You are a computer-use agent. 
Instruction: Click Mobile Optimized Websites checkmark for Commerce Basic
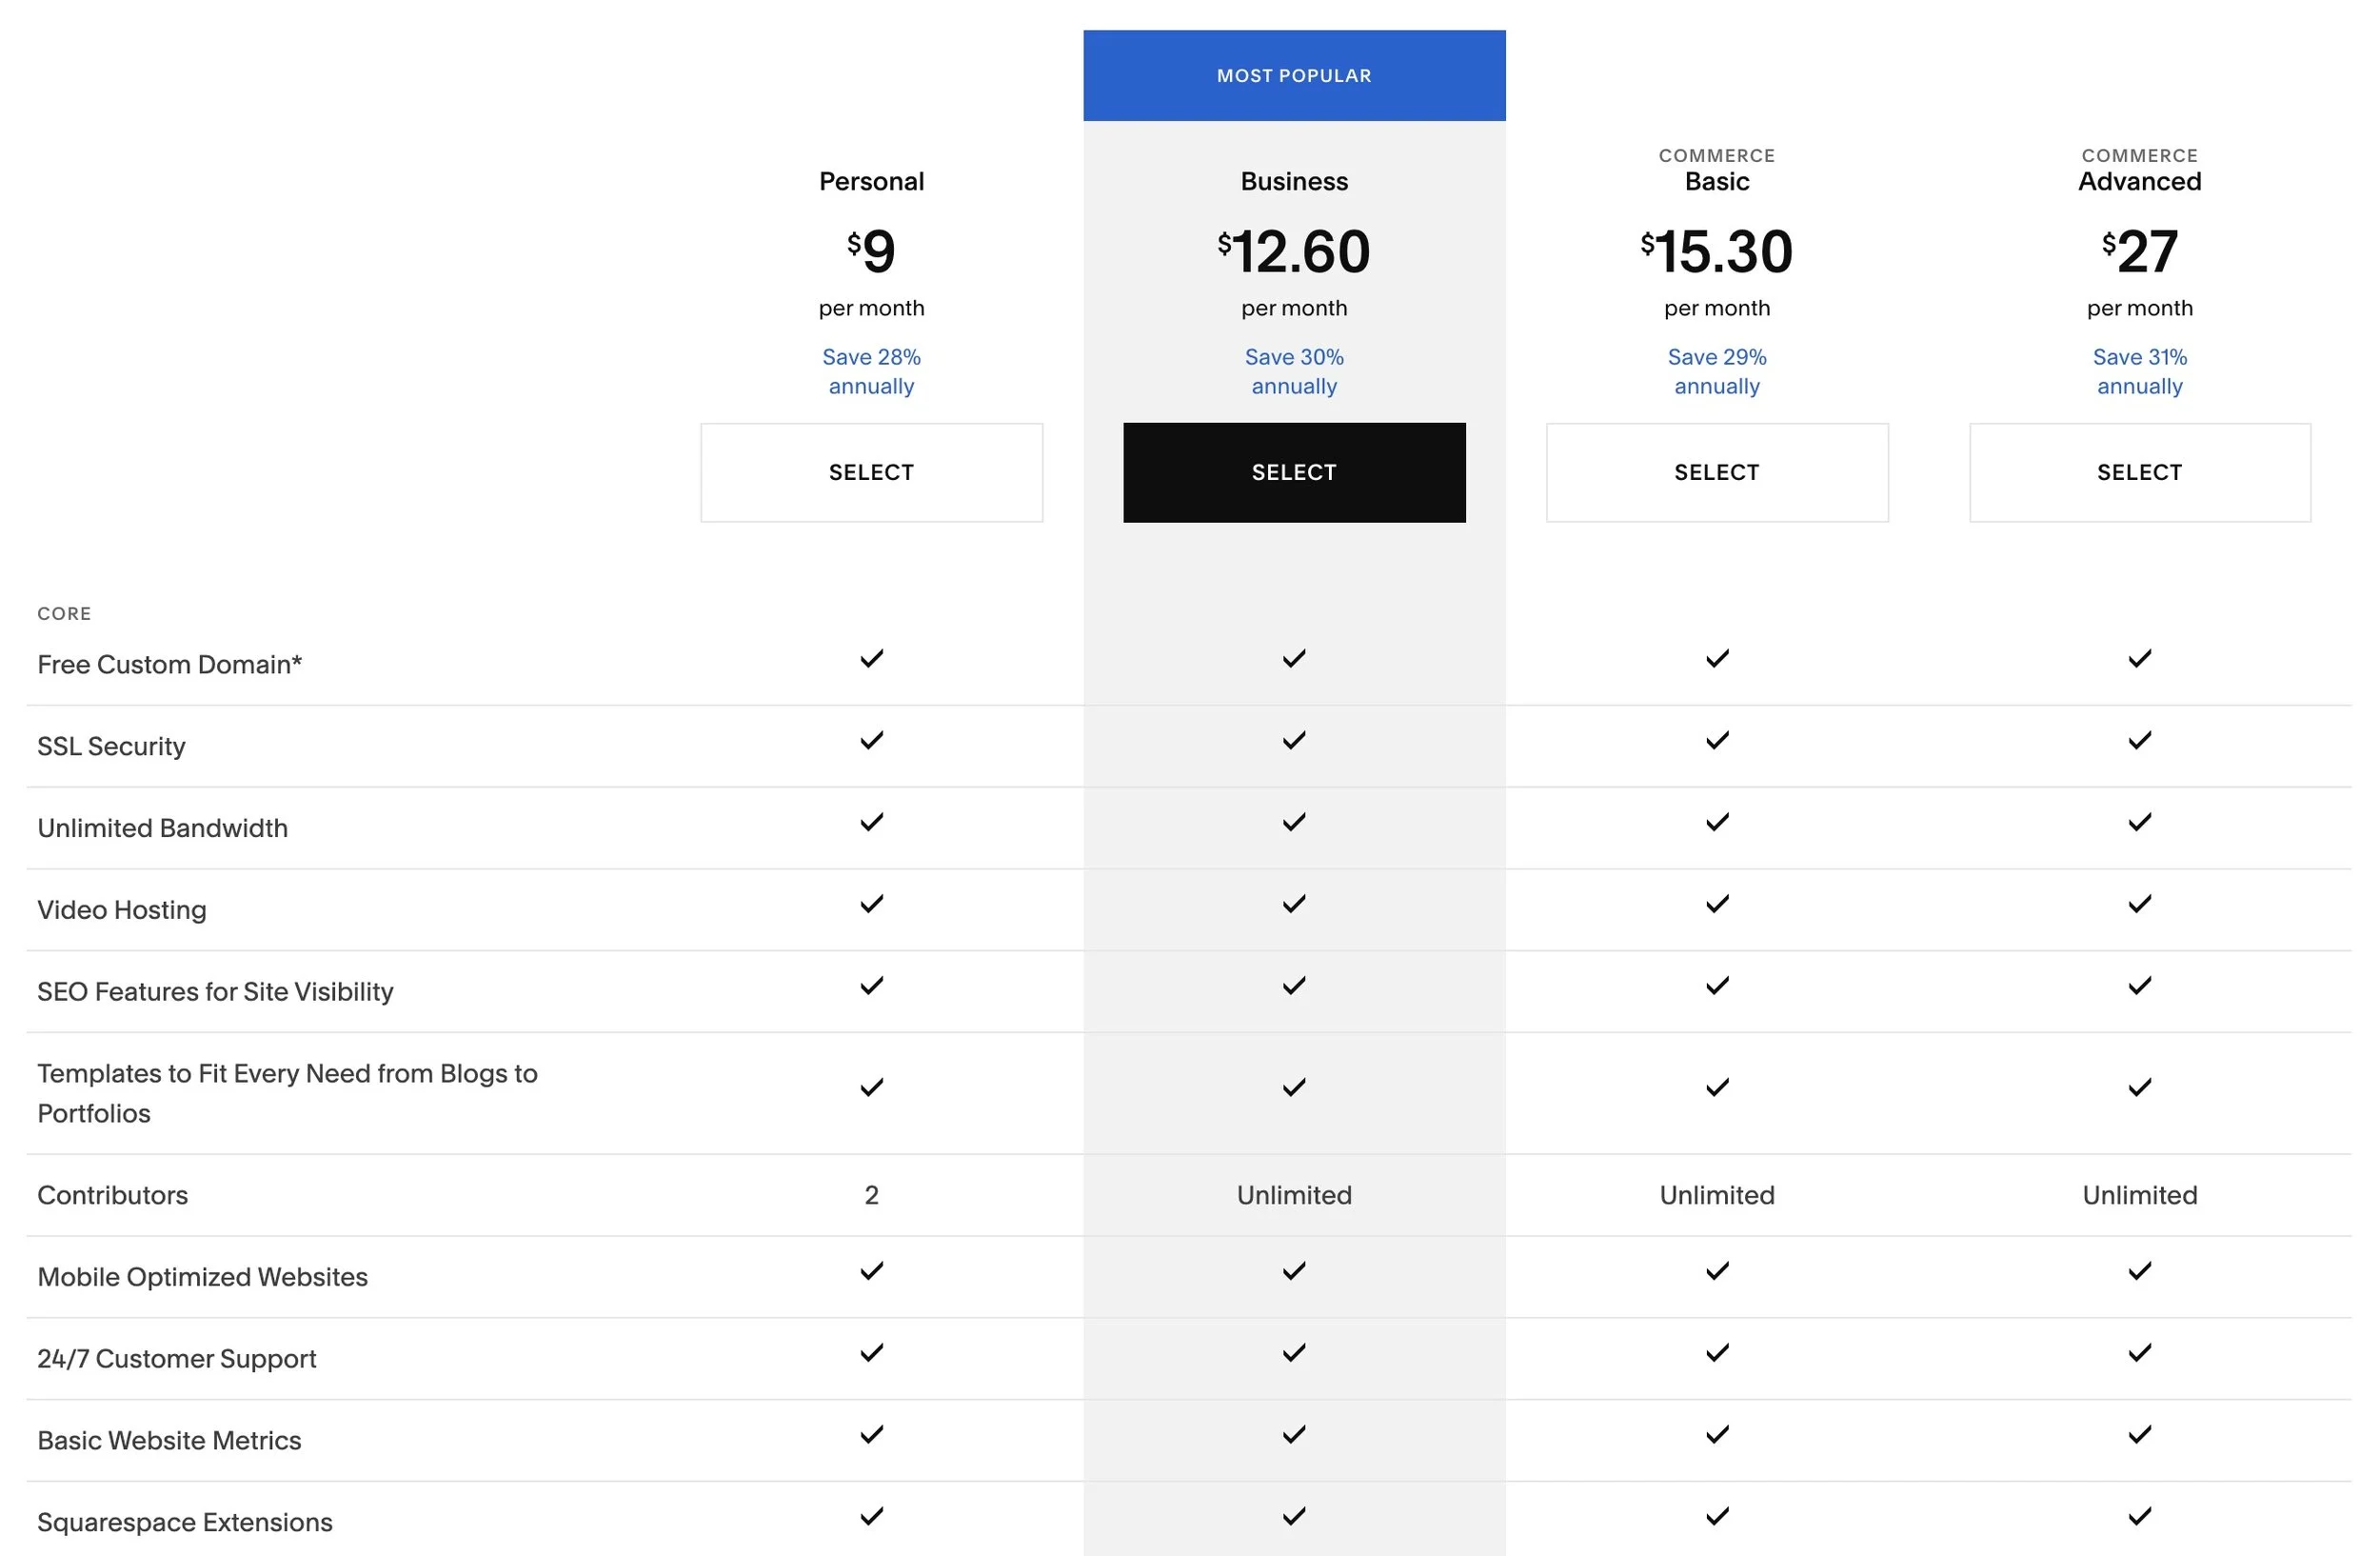1716,1271
